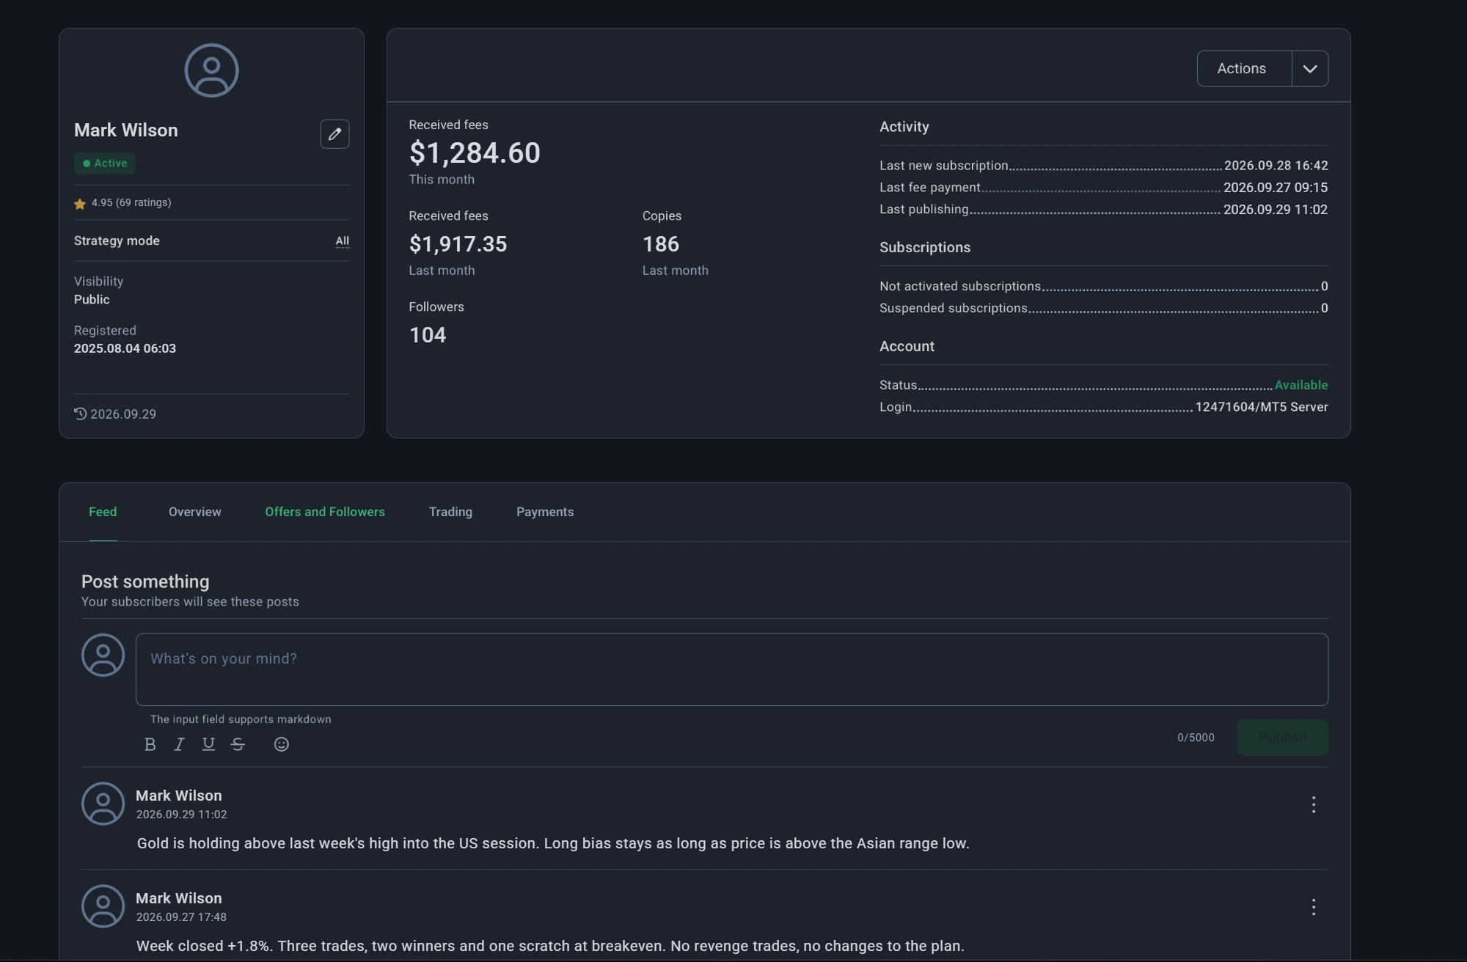Click the $1,284.60 received fees amount
1467x962 pixels.
point(475,153)
